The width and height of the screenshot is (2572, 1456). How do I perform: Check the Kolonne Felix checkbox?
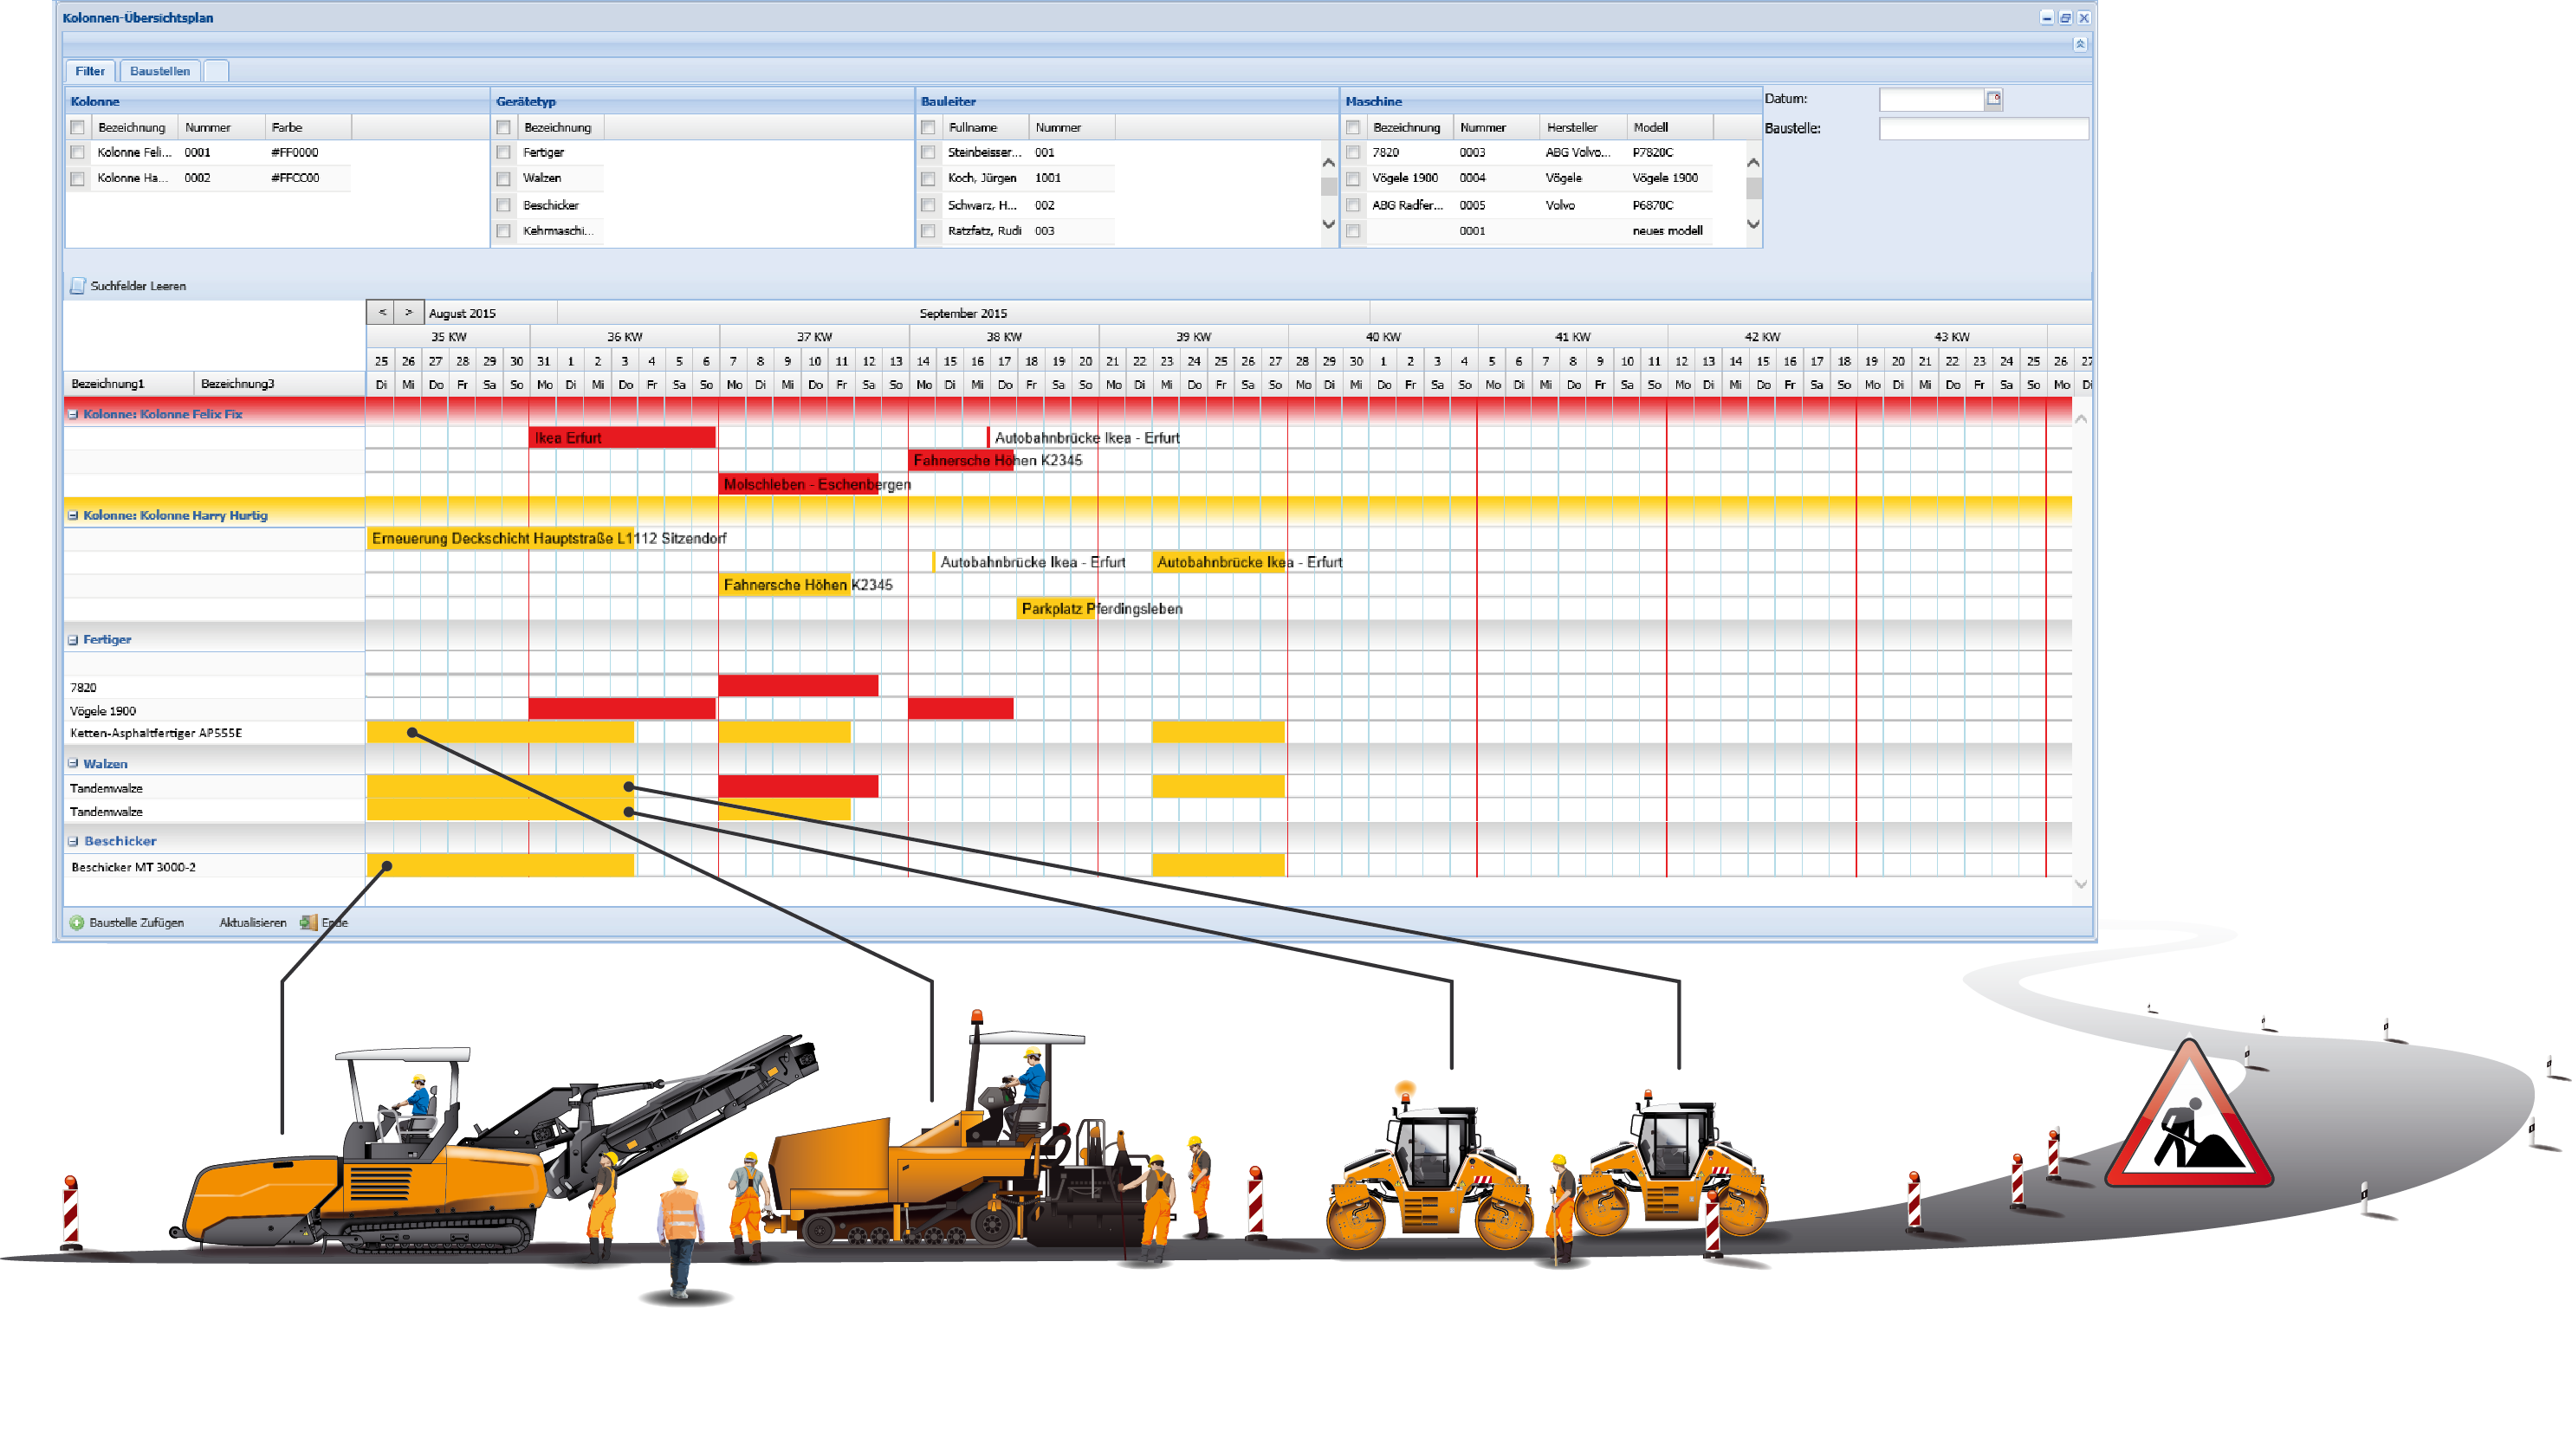coord(78,153)
